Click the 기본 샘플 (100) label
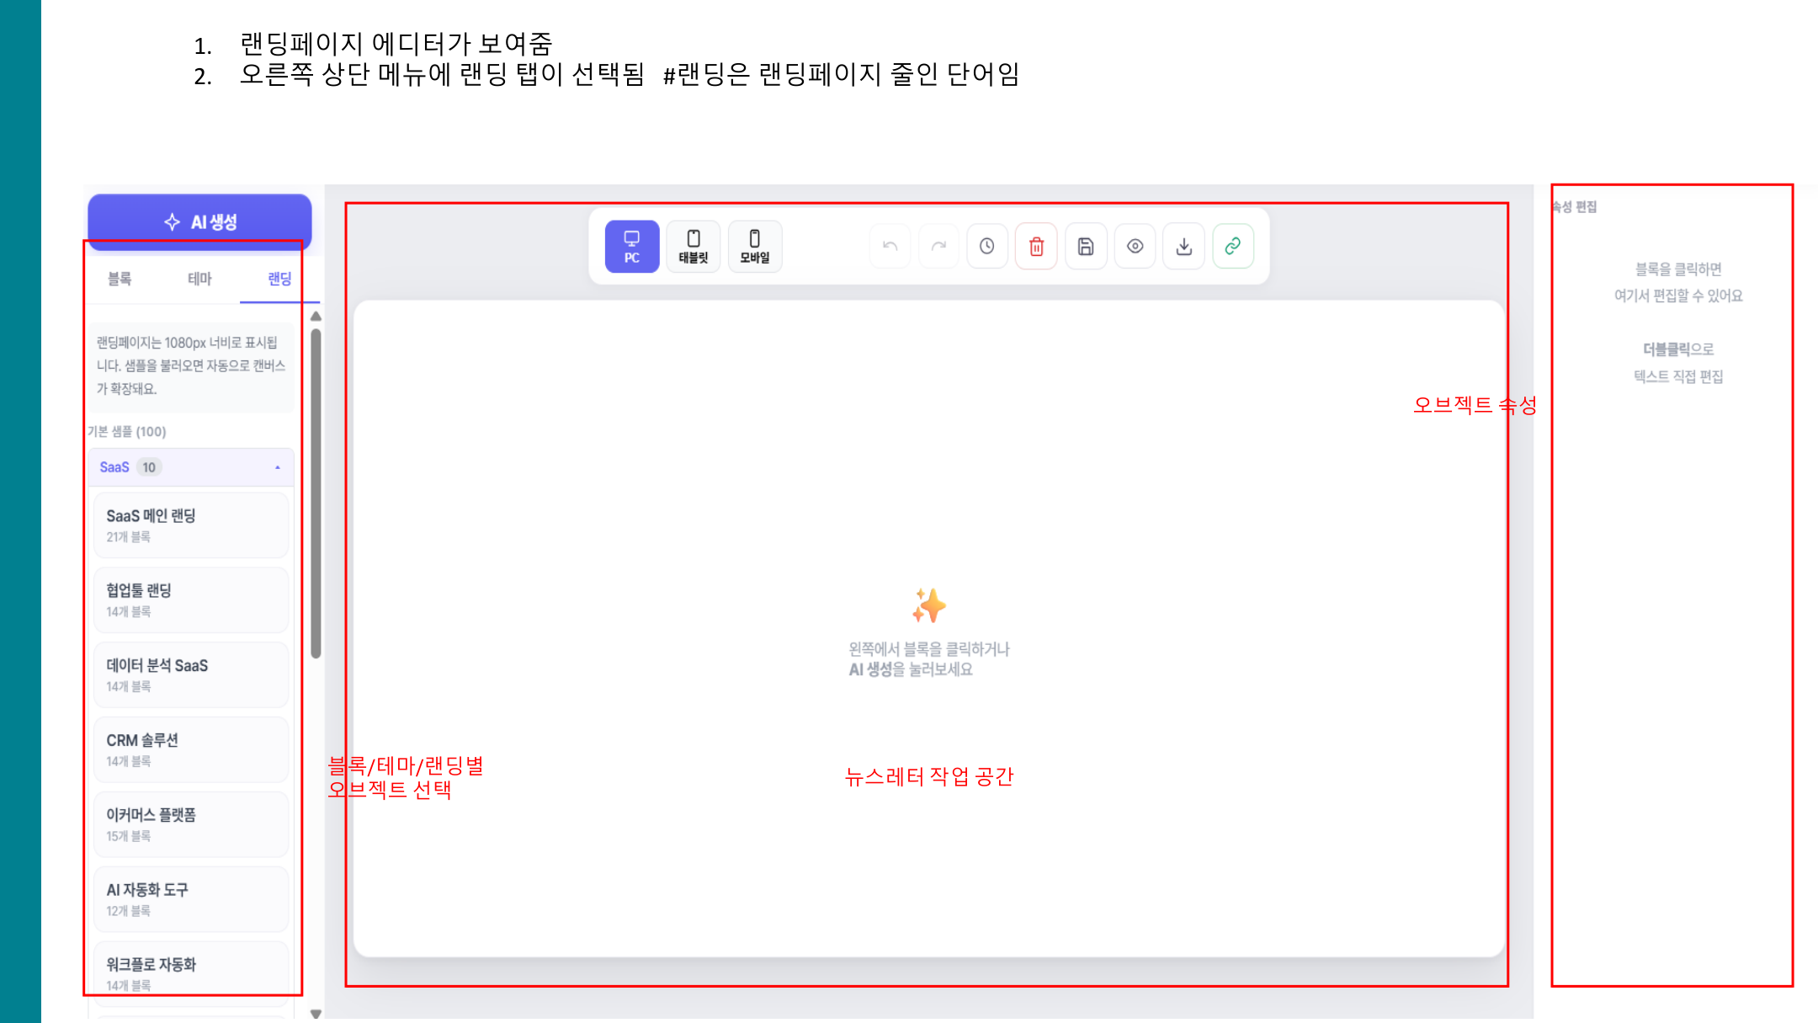 tap(127, 432)
